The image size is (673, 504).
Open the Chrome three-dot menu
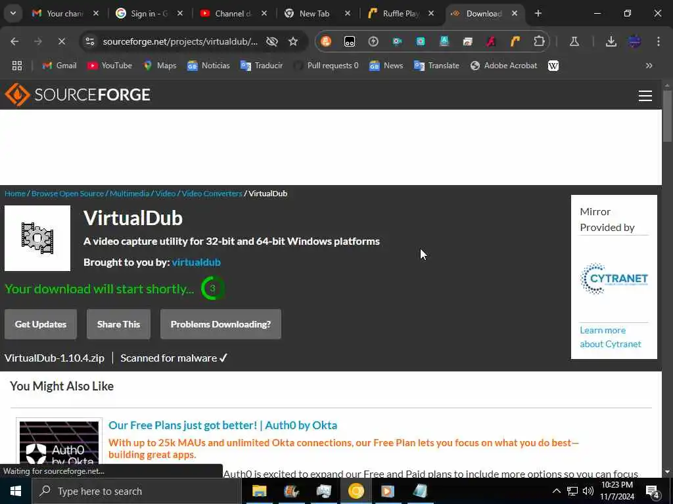coord(659,41)
